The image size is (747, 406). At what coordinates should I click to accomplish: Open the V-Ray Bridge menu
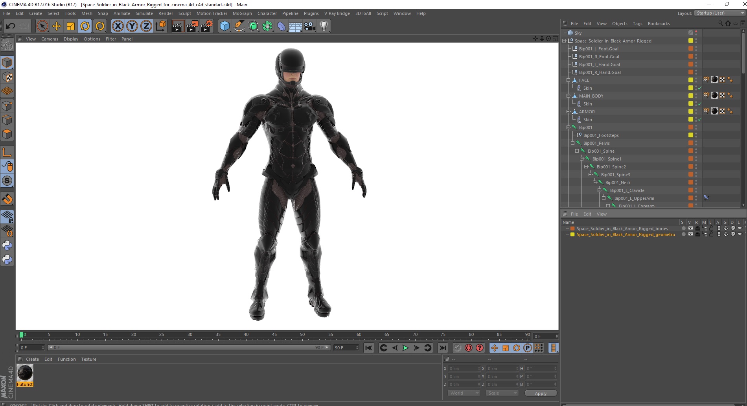[337, 13]
